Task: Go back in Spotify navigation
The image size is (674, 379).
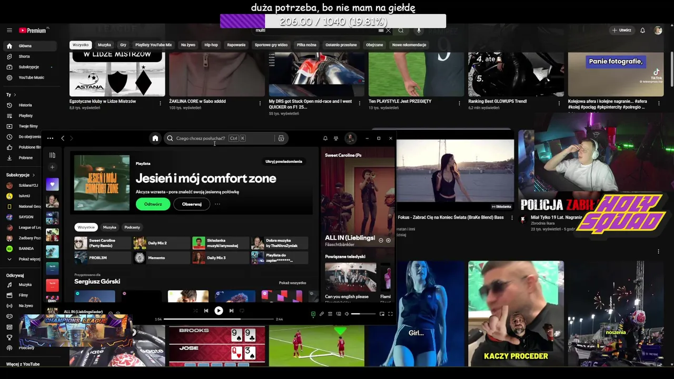Action: (63, 138)
